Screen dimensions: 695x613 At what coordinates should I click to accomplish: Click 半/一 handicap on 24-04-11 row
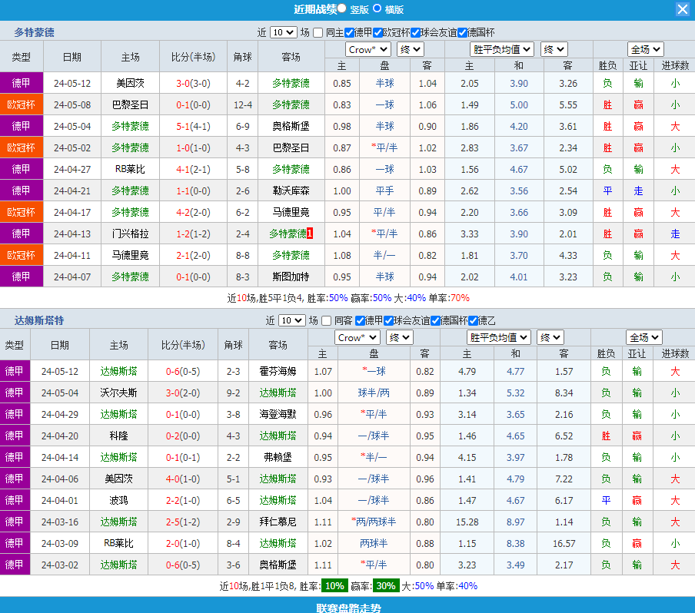click(384, 255)
